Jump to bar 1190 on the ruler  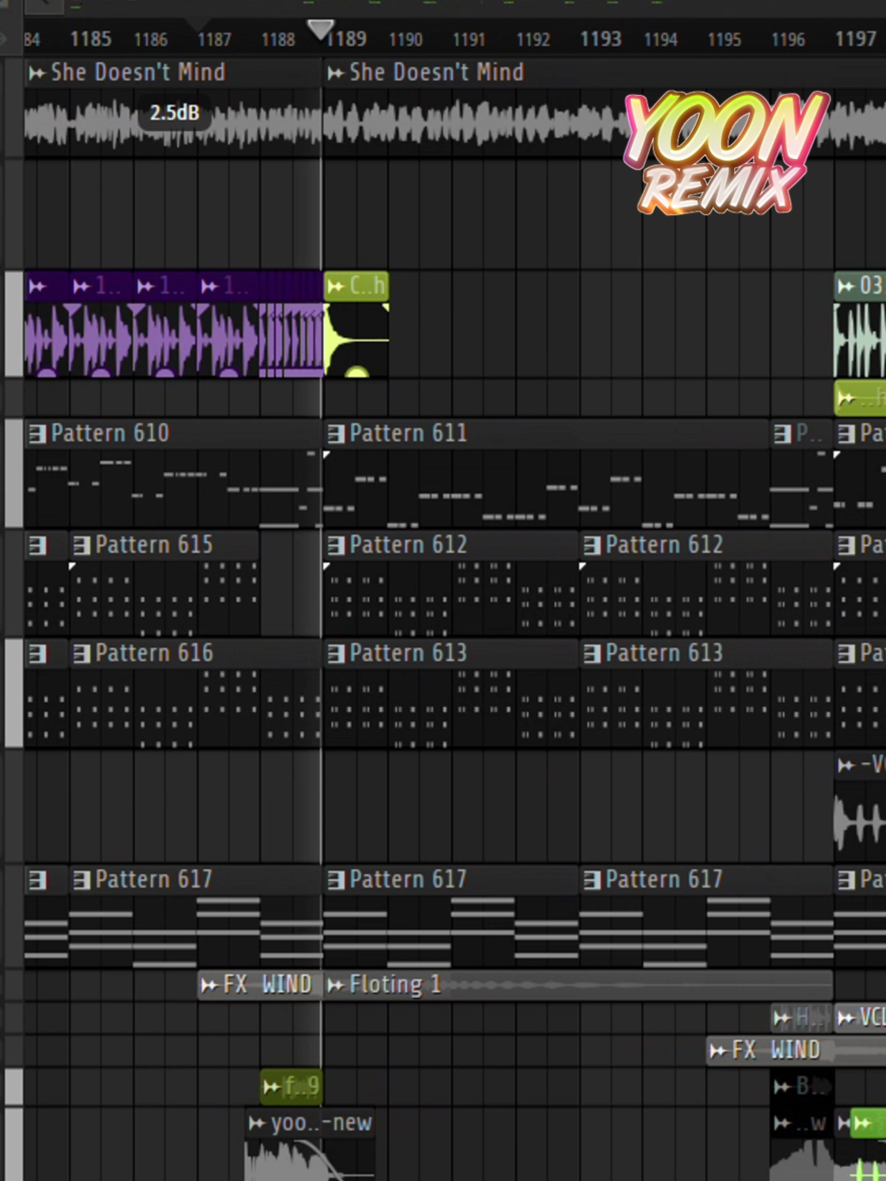406,40
